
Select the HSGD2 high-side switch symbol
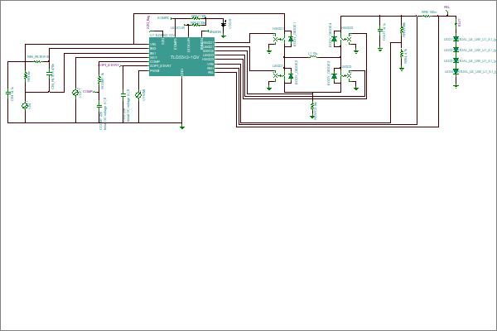pos(346,39)
